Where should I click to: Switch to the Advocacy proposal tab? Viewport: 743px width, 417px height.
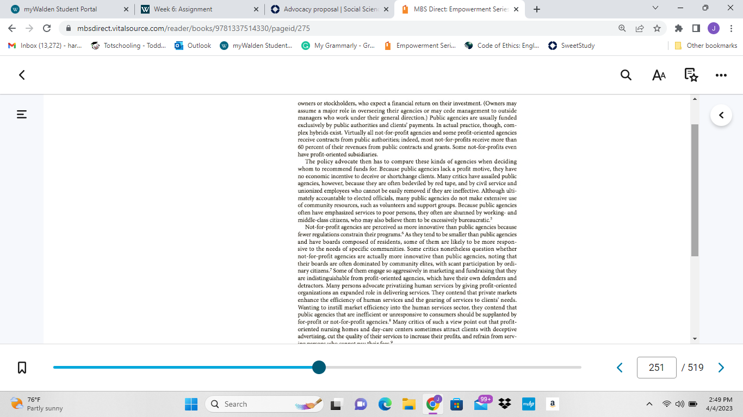coord(329,9)
